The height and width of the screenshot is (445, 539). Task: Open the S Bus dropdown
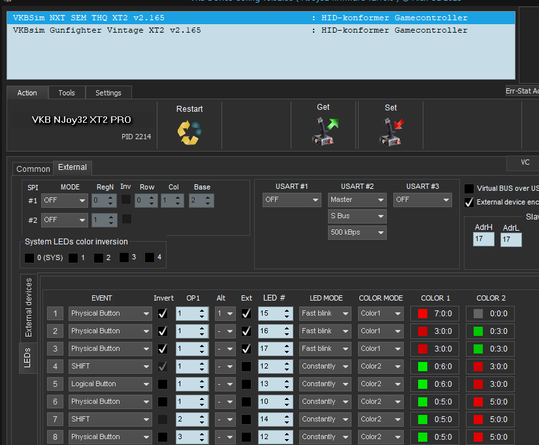tap(357, 216)
